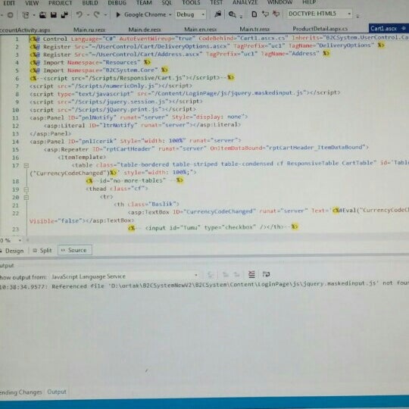
Task: Open the DEBUG menu
Action: (x=117, y=3)
